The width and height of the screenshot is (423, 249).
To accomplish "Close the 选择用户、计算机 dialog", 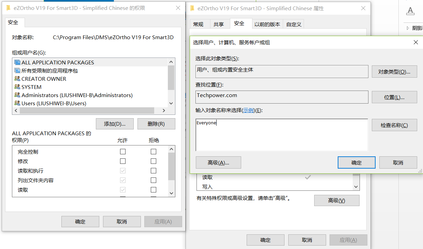I will (x=416, y=42).
